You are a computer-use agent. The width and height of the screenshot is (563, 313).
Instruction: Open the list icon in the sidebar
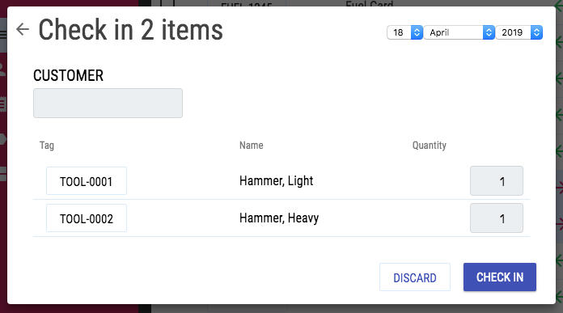3,104
